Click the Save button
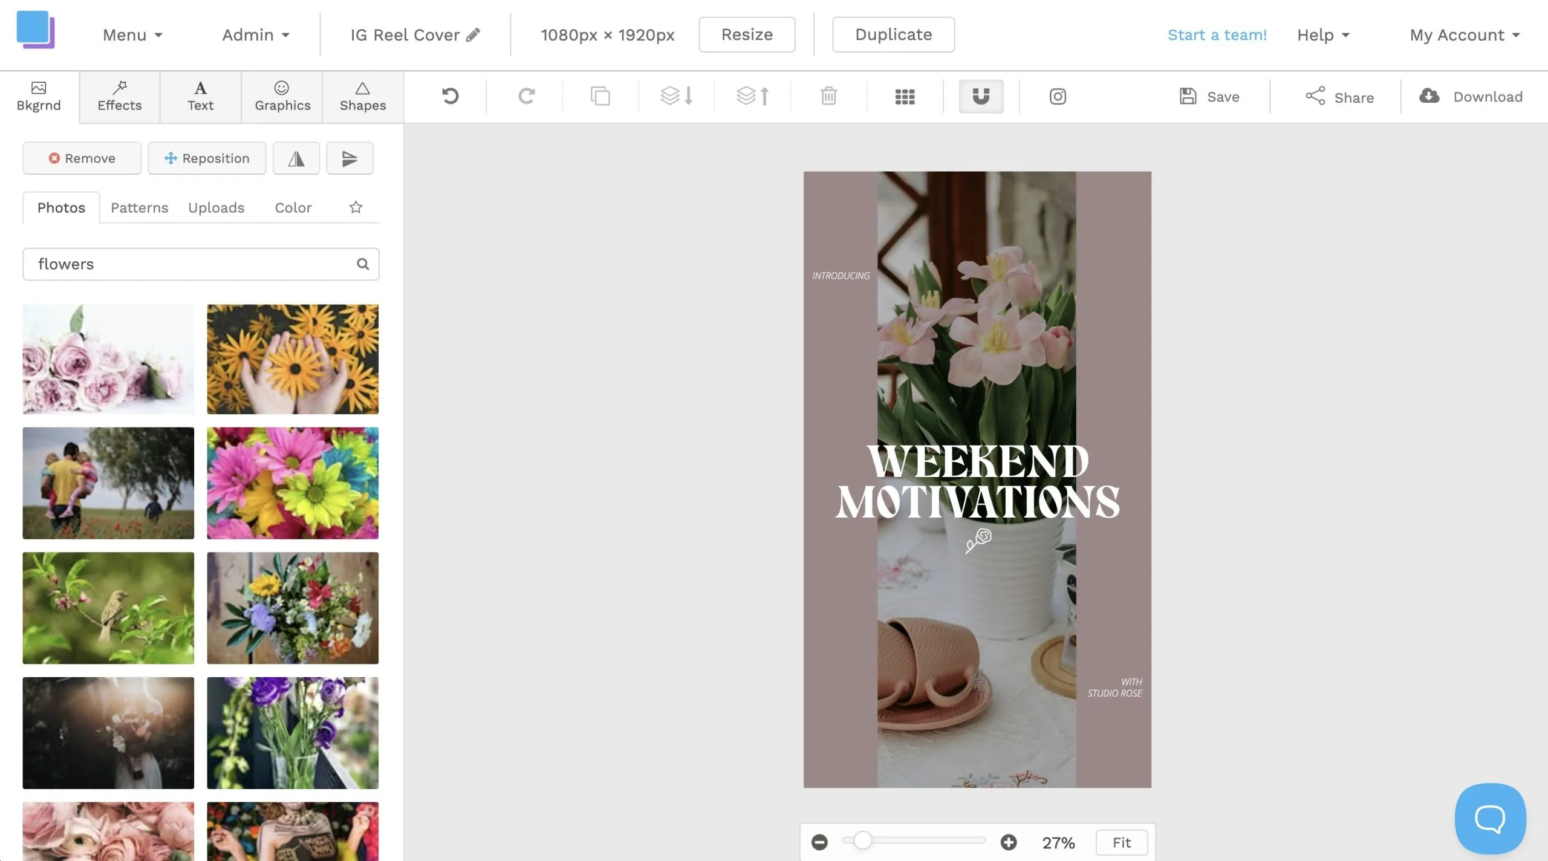1548x861 pixels. [x=1209, y=97]
